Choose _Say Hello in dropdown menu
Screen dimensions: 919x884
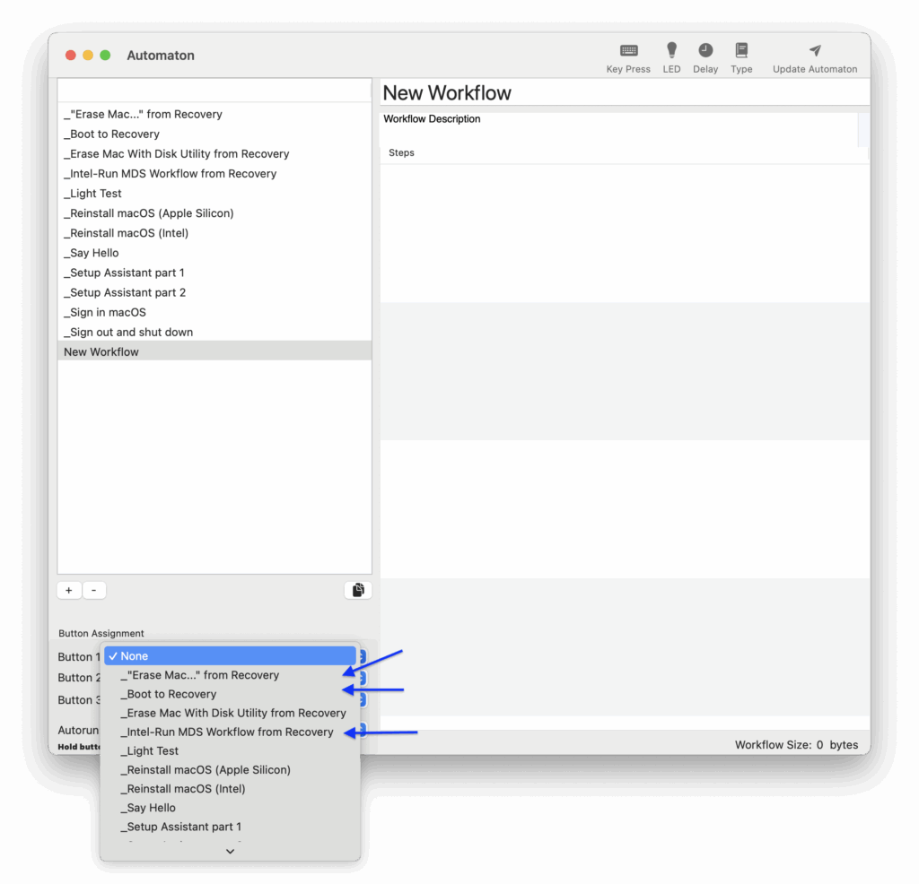[x=231, y=807]
